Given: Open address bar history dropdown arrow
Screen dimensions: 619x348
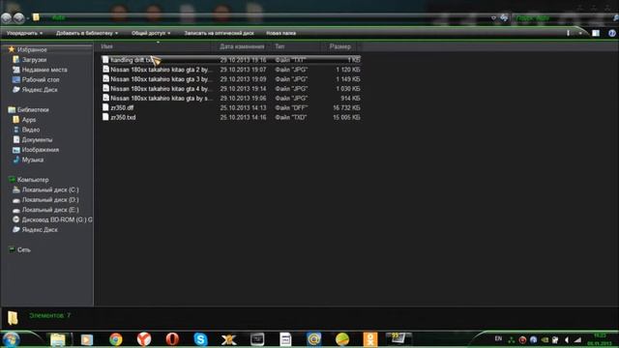Looking at the screenshot, I should point(493,17).
